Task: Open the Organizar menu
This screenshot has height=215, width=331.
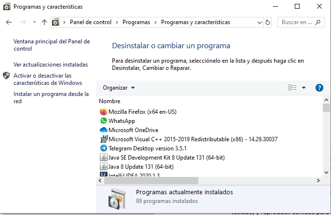Action: point(119,88)
